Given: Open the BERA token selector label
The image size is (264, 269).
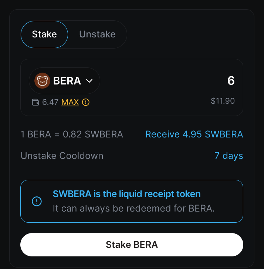Looking at the screenshot, I should pos(67,81).
